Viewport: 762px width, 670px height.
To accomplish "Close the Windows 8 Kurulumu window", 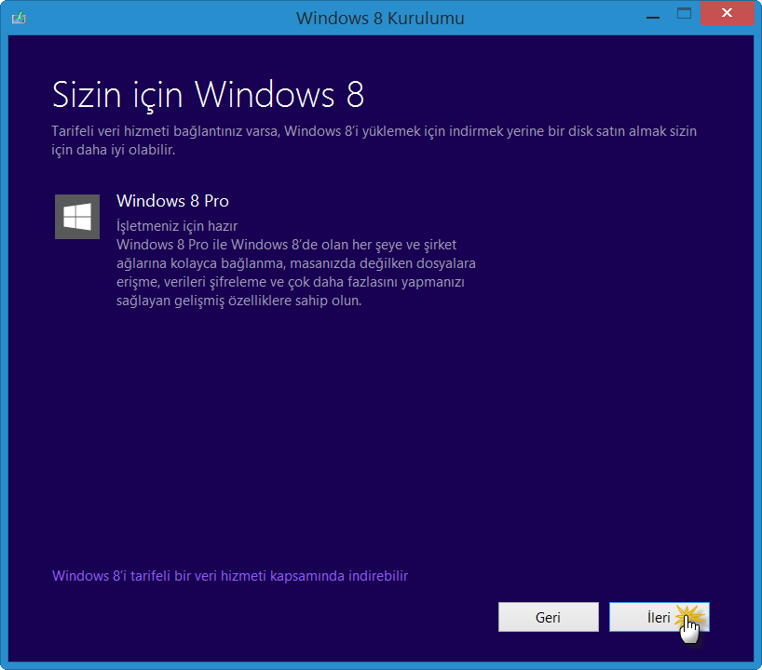I will click(x=727, y=13).
